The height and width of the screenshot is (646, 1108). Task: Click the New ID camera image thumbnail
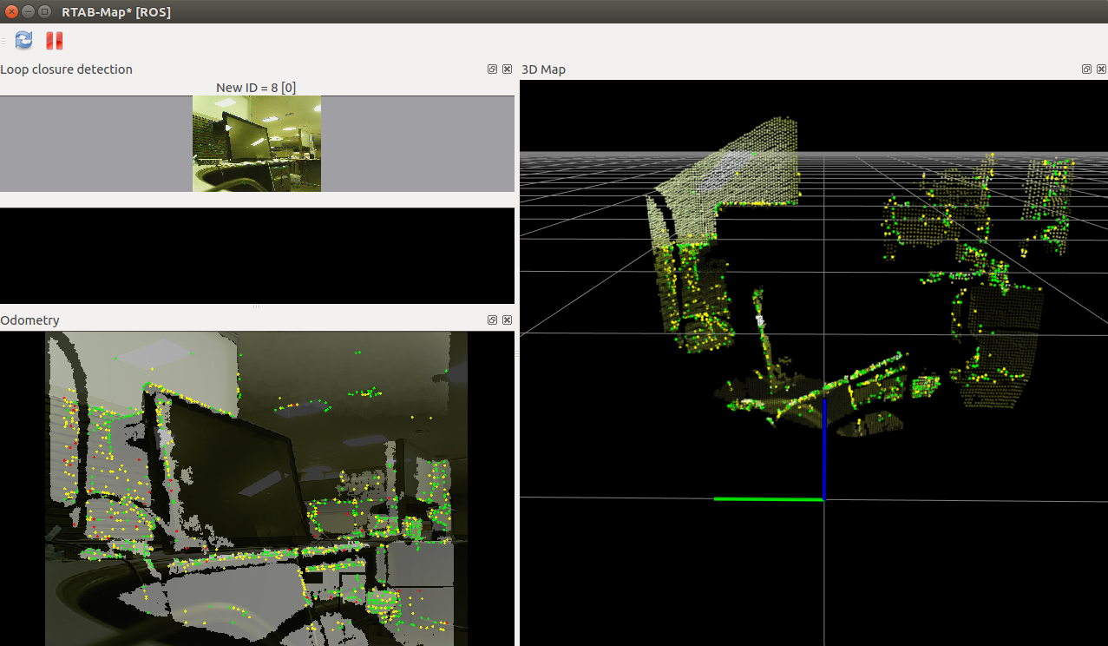click(257, 143)
